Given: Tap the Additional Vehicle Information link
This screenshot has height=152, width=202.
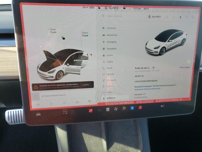Looking at the screenshot, I should (x=147, y=89).
